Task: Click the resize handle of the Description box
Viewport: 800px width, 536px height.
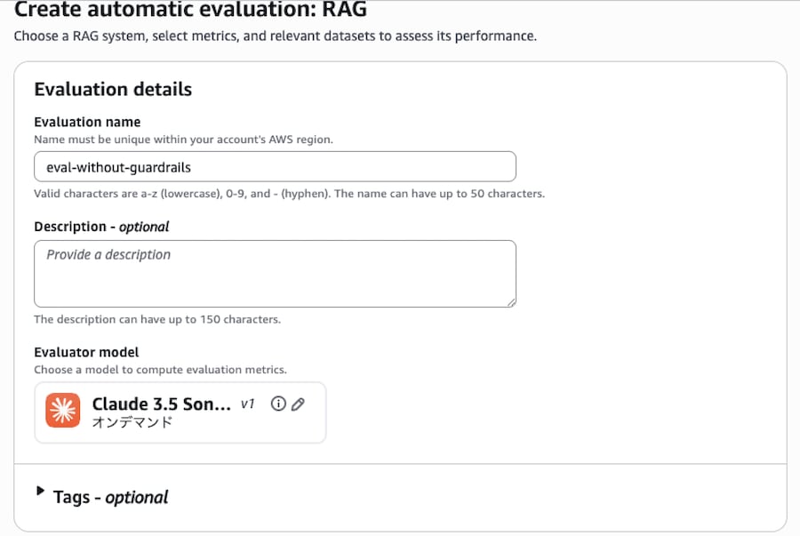Action: (x=510, y=302)
